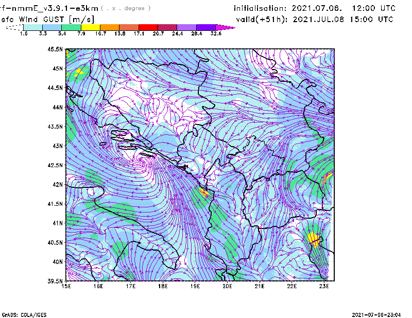Screen dimensions: 412x318
Task: Click the light blue 3.3–5.4 legend swatch
Action: (52, 27)
